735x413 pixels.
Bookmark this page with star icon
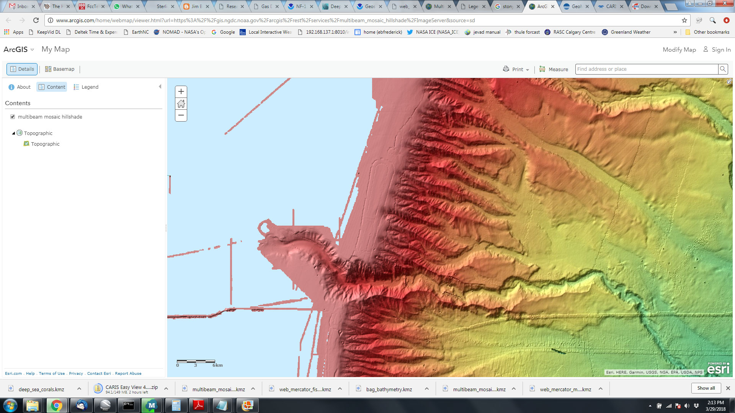point(684,20)
